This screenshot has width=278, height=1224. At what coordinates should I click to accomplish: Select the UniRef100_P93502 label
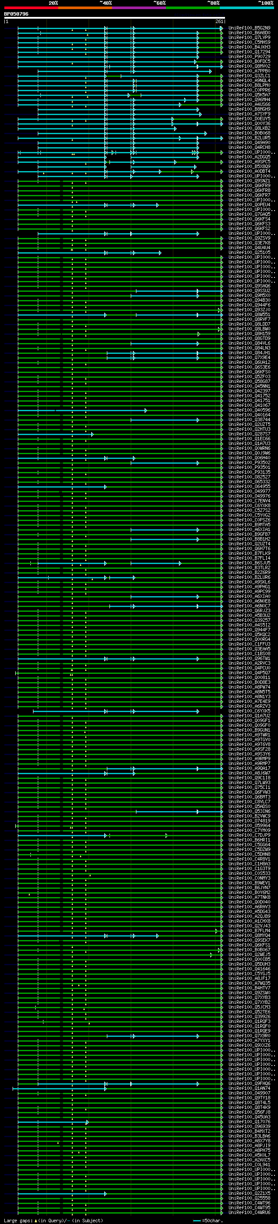[249, 462]
